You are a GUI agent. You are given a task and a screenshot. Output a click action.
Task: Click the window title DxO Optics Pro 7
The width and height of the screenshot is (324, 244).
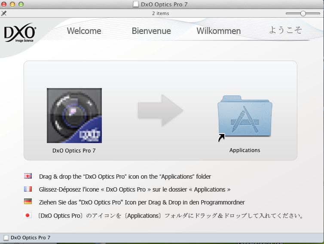coord(164,4)
